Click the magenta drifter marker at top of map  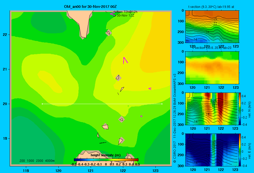(x=112, y=14)
